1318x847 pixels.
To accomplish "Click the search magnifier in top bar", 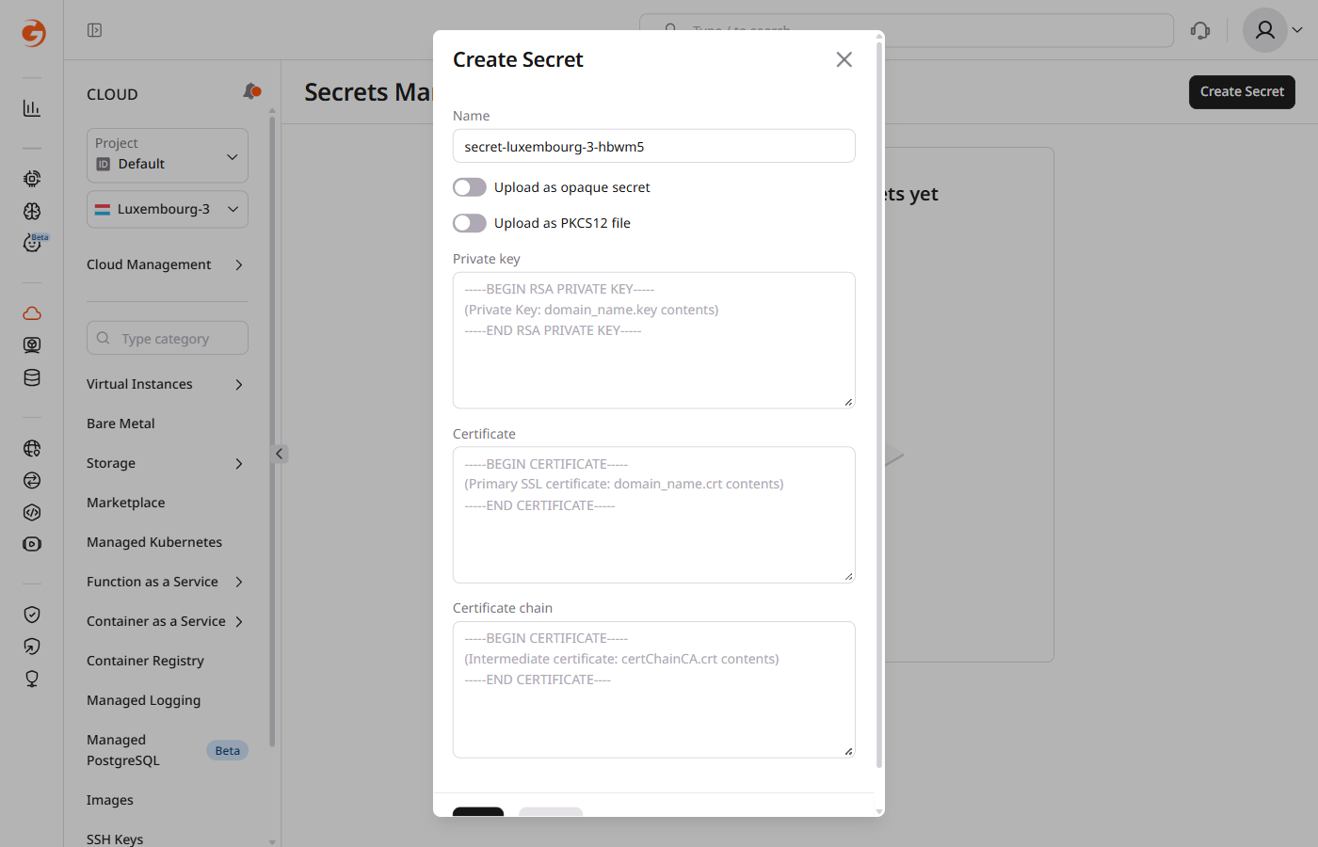I will pos(670,30).
